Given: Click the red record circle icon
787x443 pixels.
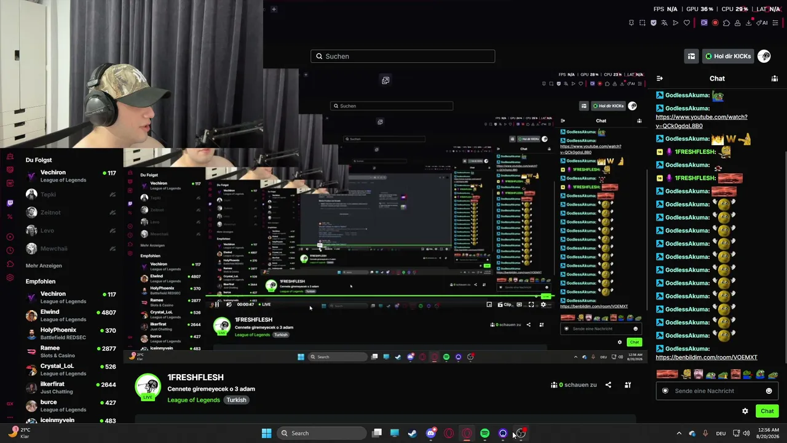Looking at the screenshot, I should point(715,23).
